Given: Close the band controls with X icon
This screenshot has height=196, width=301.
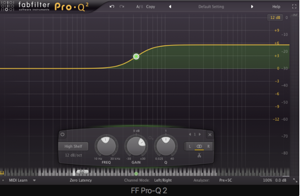Looking at the screenshot, I should (x=210, y=134).
